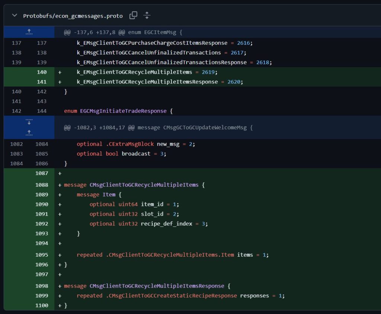Collapse the econ_gcmessages.proto file diff

15,16
